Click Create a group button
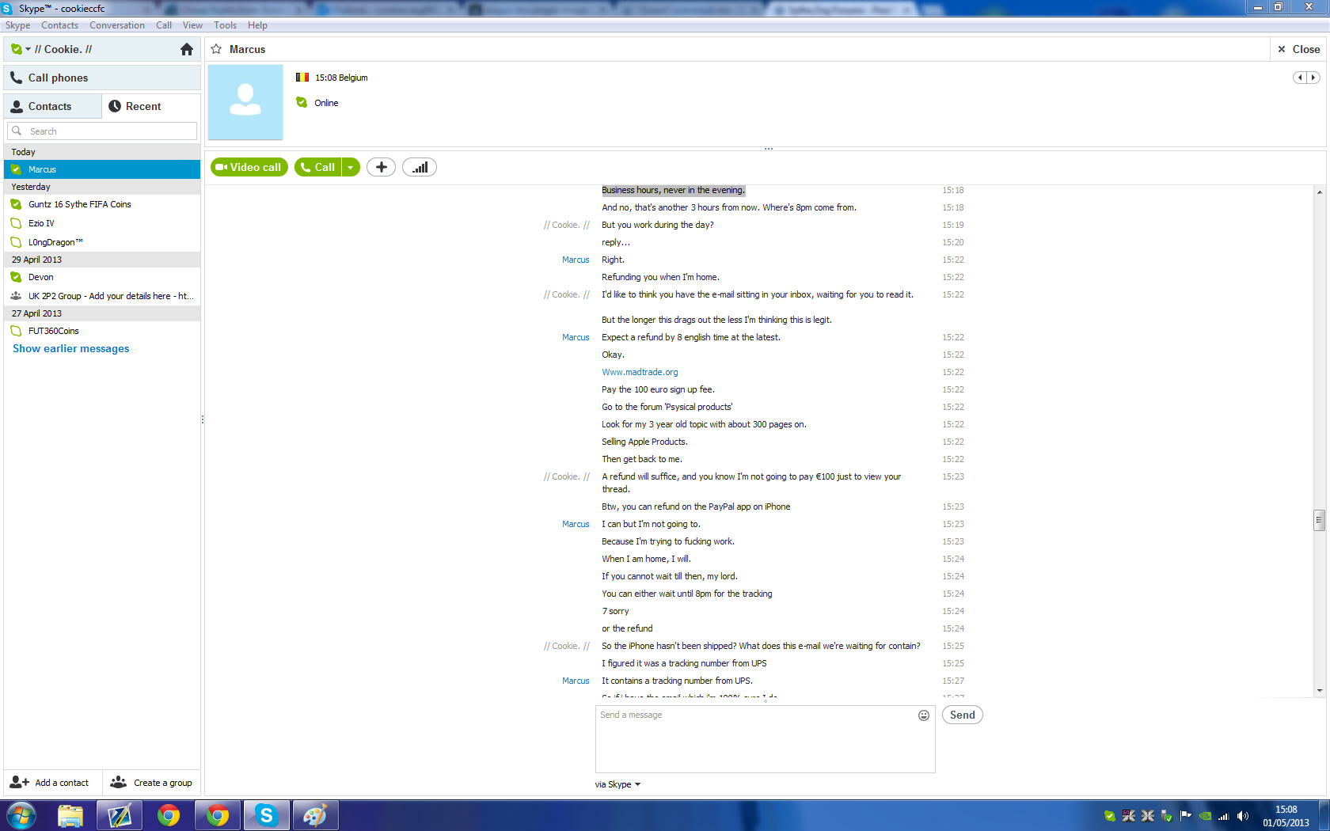The width and height of the screenshot is (1330, 831). point(151,783)
